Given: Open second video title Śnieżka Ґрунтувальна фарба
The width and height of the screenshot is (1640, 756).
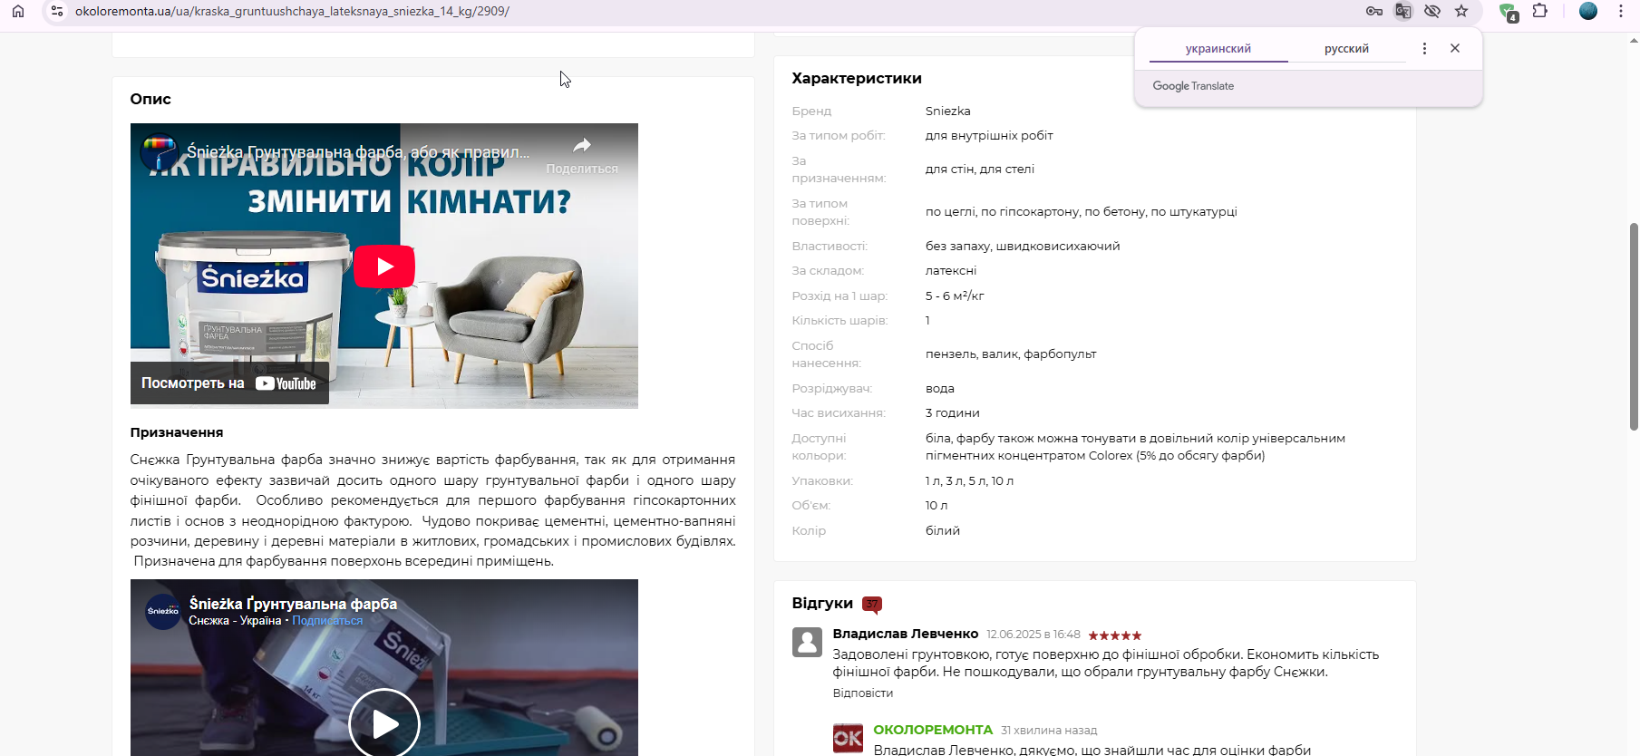Looking at the screenshot, I should pyautogui.click(x=293, y=604).
